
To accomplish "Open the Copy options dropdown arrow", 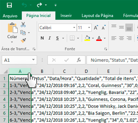I will point(29,33).
